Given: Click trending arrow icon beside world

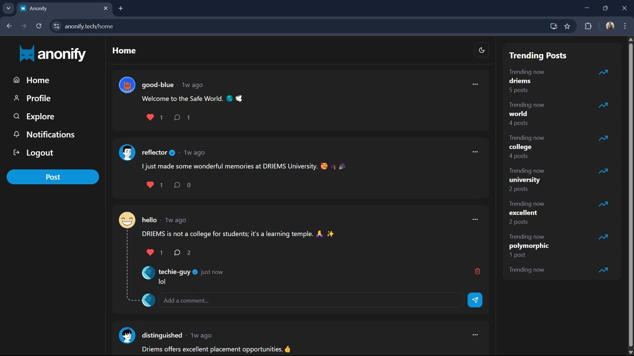Looking at the screenshot, I should point(603,105).
